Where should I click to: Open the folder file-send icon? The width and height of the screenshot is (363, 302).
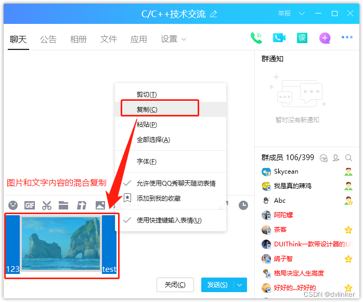coord(63,205)
